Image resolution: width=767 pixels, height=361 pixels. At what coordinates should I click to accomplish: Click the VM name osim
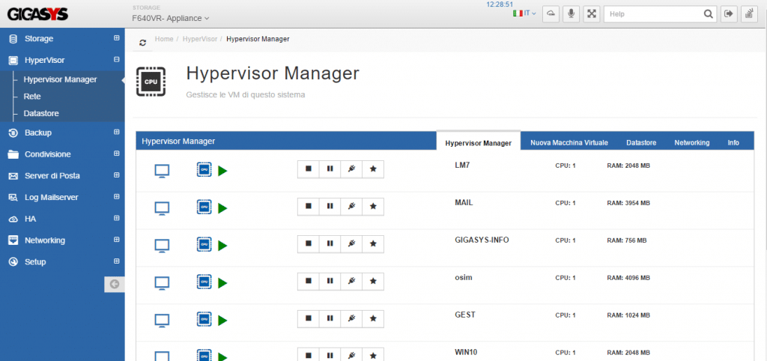click(x=463, y=277)
